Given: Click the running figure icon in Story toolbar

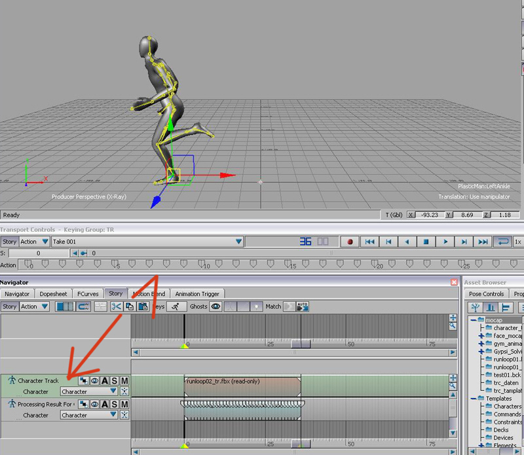Looking at the screenshot, I should click(174, 306).
